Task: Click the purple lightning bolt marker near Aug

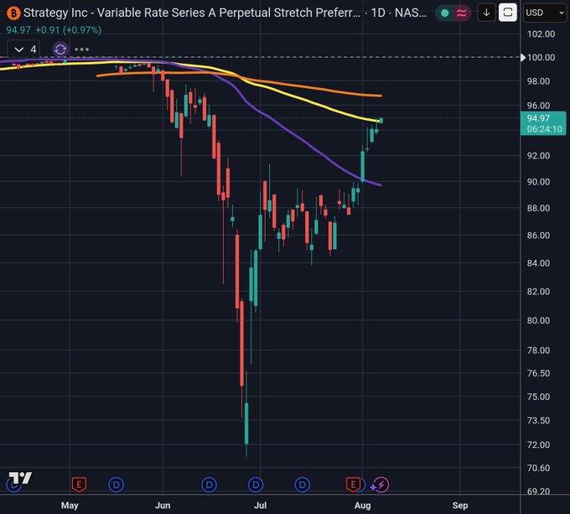Action: (381, 485)
